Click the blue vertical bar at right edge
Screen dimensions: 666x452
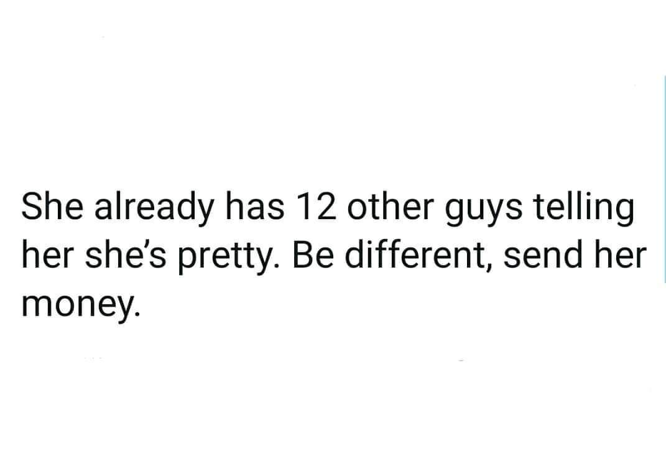(664, 180)
